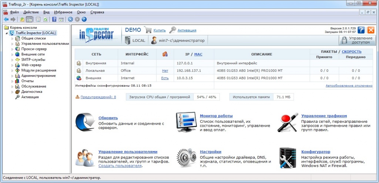This screenshot has height=183, width=379.
Task: Open the Настройки link
Action: [211, 152]
